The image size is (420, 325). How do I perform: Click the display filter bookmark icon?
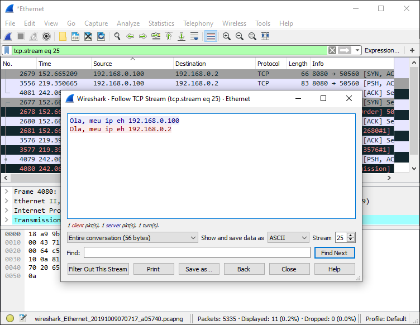coord(7,50)
